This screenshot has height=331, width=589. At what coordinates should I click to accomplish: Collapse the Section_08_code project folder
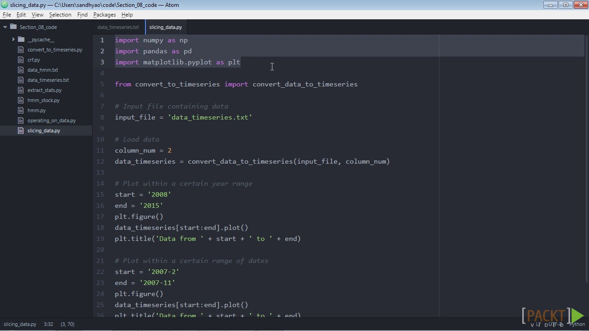click(x=5, y=27)
